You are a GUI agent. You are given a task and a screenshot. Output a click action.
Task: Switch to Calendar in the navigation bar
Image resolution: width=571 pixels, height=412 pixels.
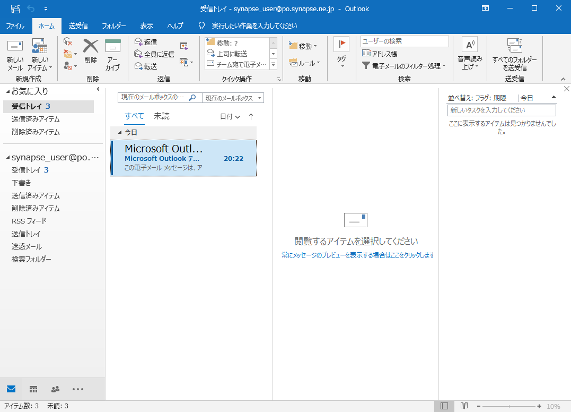point(33,389)
